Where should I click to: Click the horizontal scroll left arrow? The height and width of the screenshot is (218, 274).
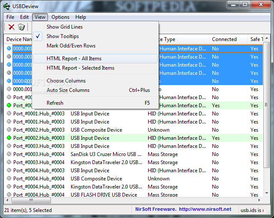pos(7,200)
